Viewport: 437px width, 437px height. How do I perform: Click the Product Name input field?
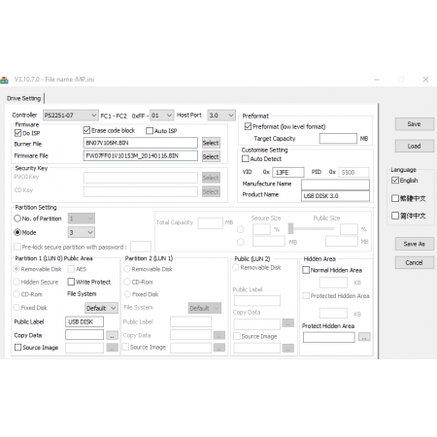click(x=335, y=196)
